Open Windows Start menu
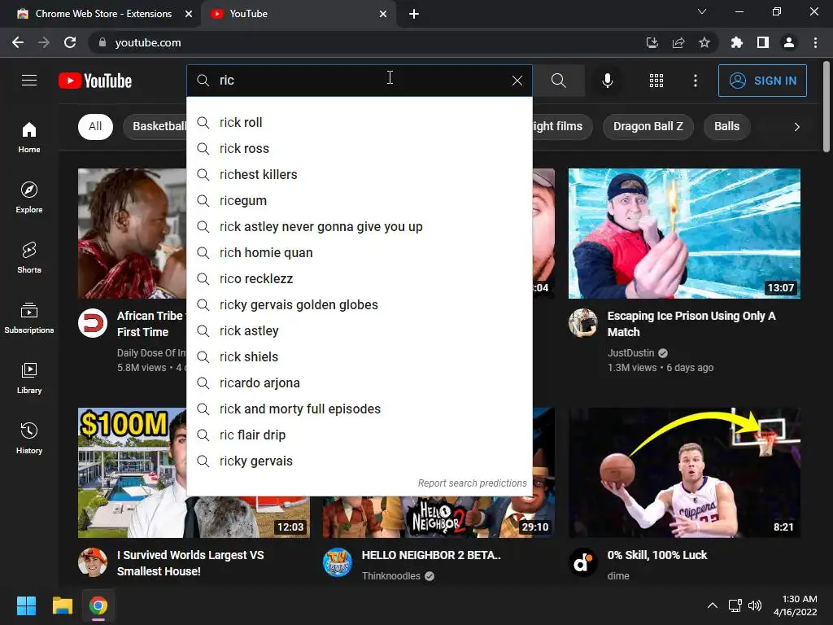This screenshot has height=625, width=833. [26, 605]
